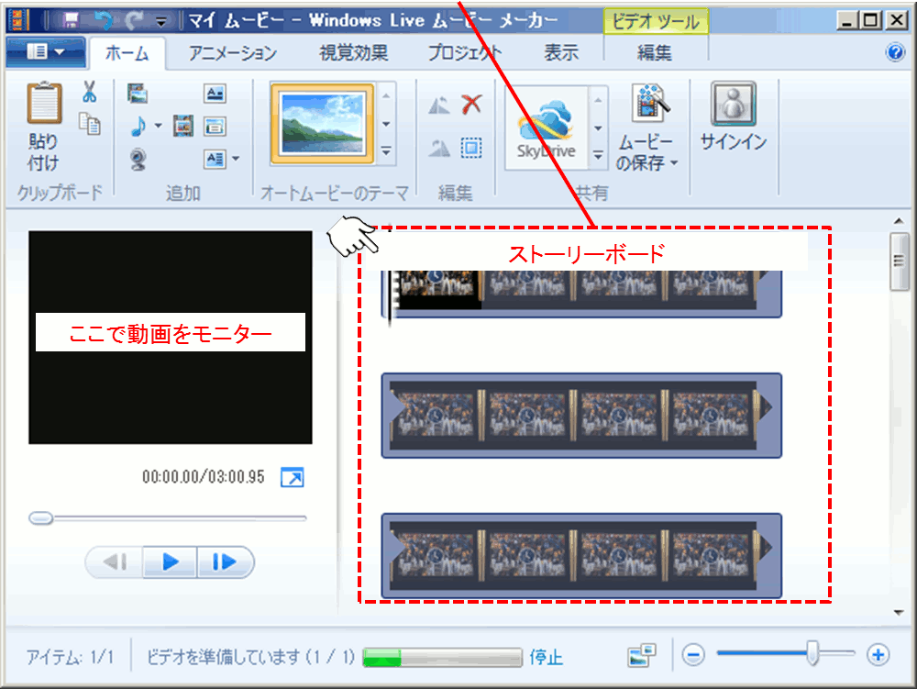The height and width of the screenshot is (689, 917).
Task: Toggle full-screen preview beside the timecode
Action: (292, 478)
